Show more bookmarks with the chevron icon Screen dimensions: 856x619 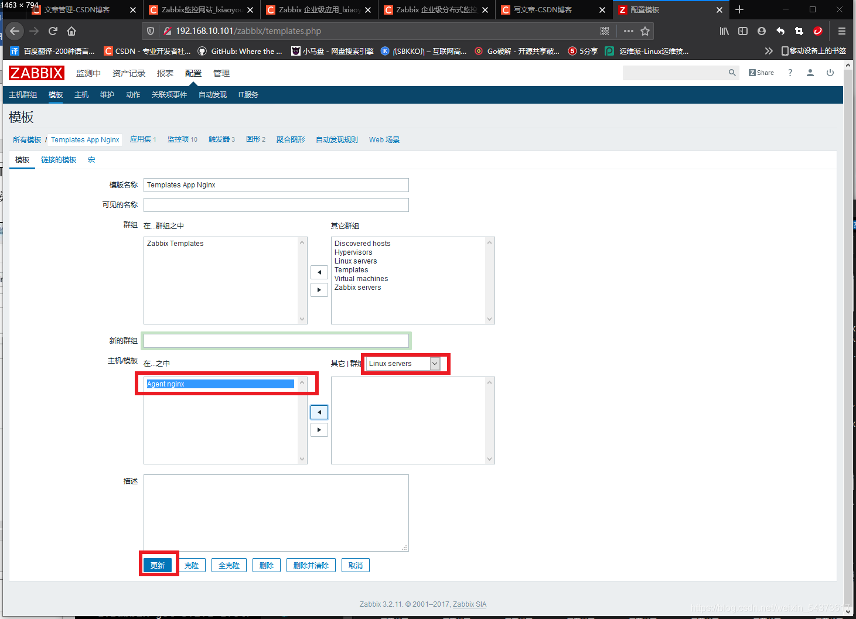769,51
